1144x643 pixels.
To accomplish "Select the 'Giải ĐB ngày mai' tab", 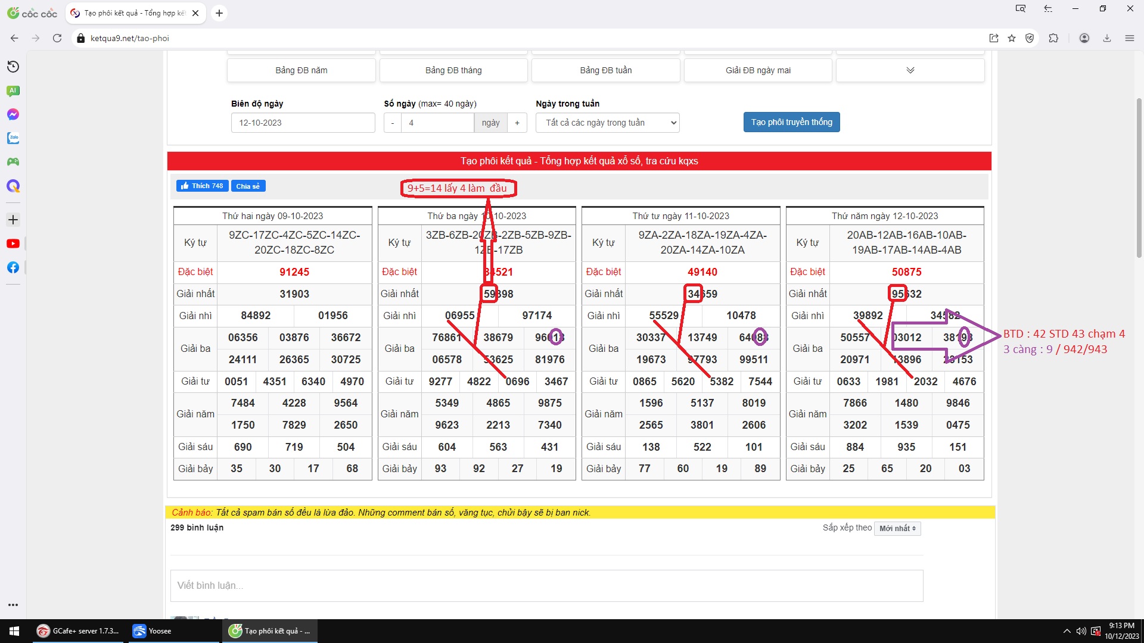I will point(758,70).
